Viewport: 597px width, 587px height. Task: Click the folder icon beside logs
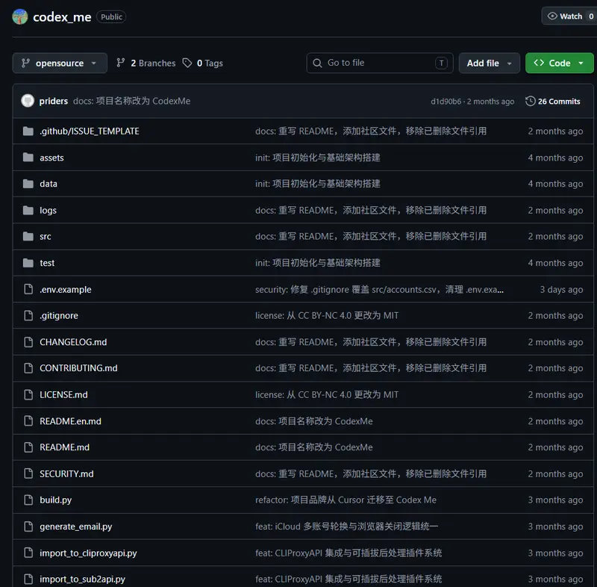click(x=28, y=211)
